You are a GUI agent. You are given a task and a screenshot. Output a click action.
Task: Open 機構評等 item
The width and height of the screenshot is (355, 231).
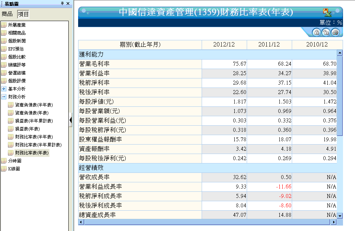point(17,65)
